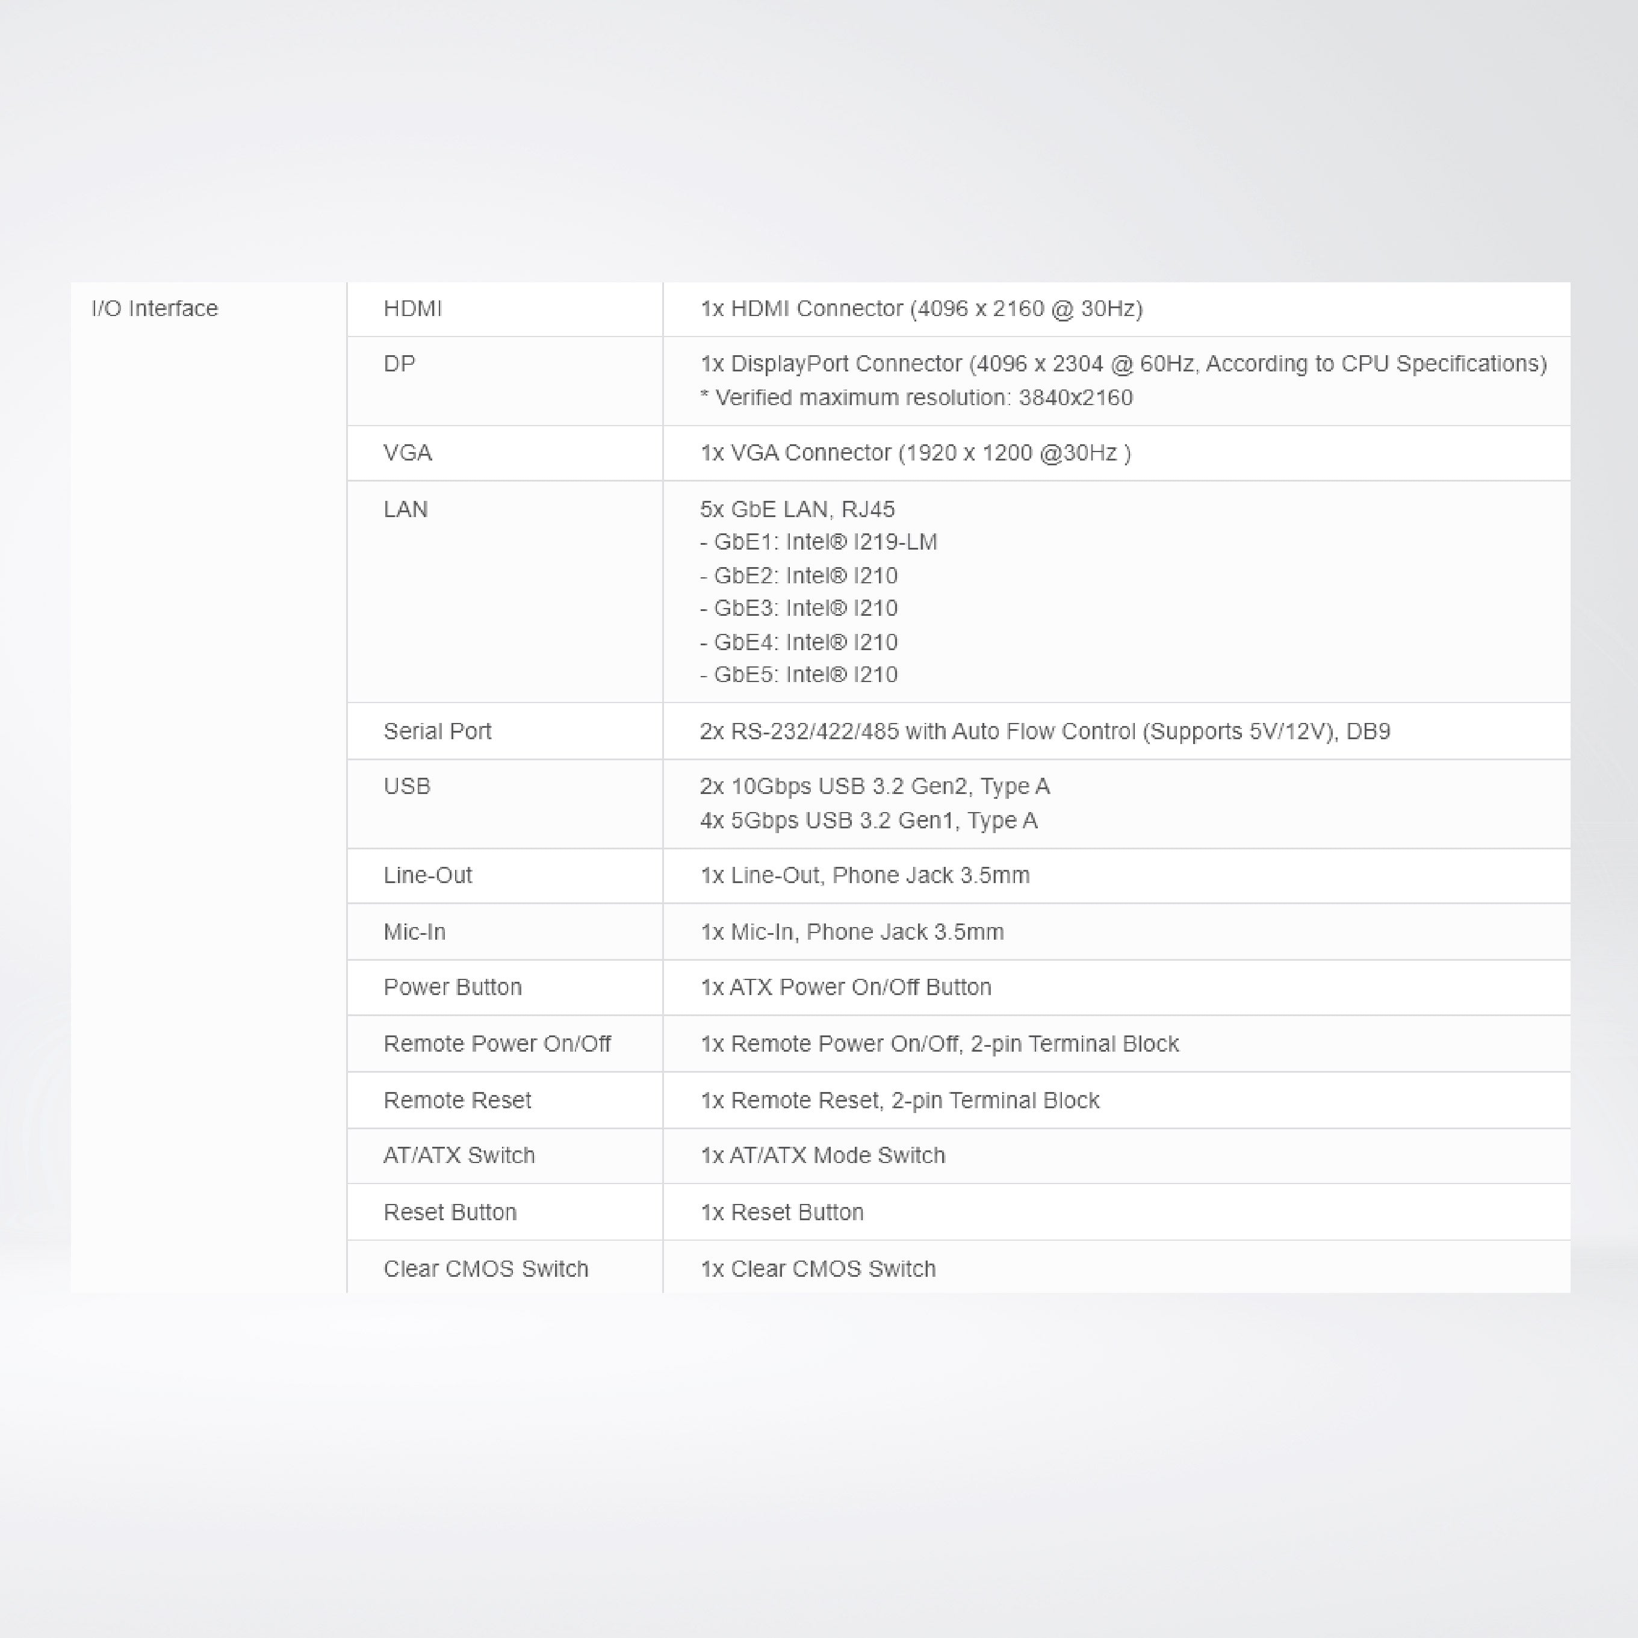Click the LAN row label

click(x=405, y=509)
